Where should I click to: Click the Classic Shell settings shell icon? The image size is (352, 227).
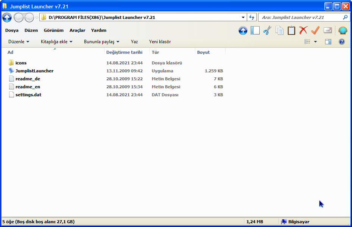pos(343,30)
